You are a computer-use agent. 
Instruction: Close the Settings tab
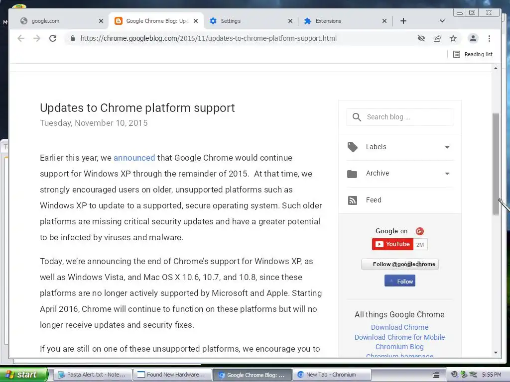(x=290, y=21)
